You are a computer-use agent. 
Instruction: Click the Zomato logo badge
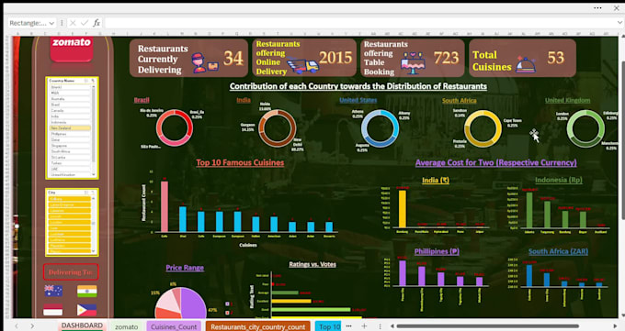pyautogui.click(x=72, y=49)
